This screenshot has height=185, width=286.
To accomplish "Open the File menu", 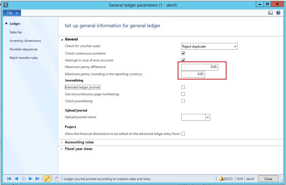I will coord(12,13).
